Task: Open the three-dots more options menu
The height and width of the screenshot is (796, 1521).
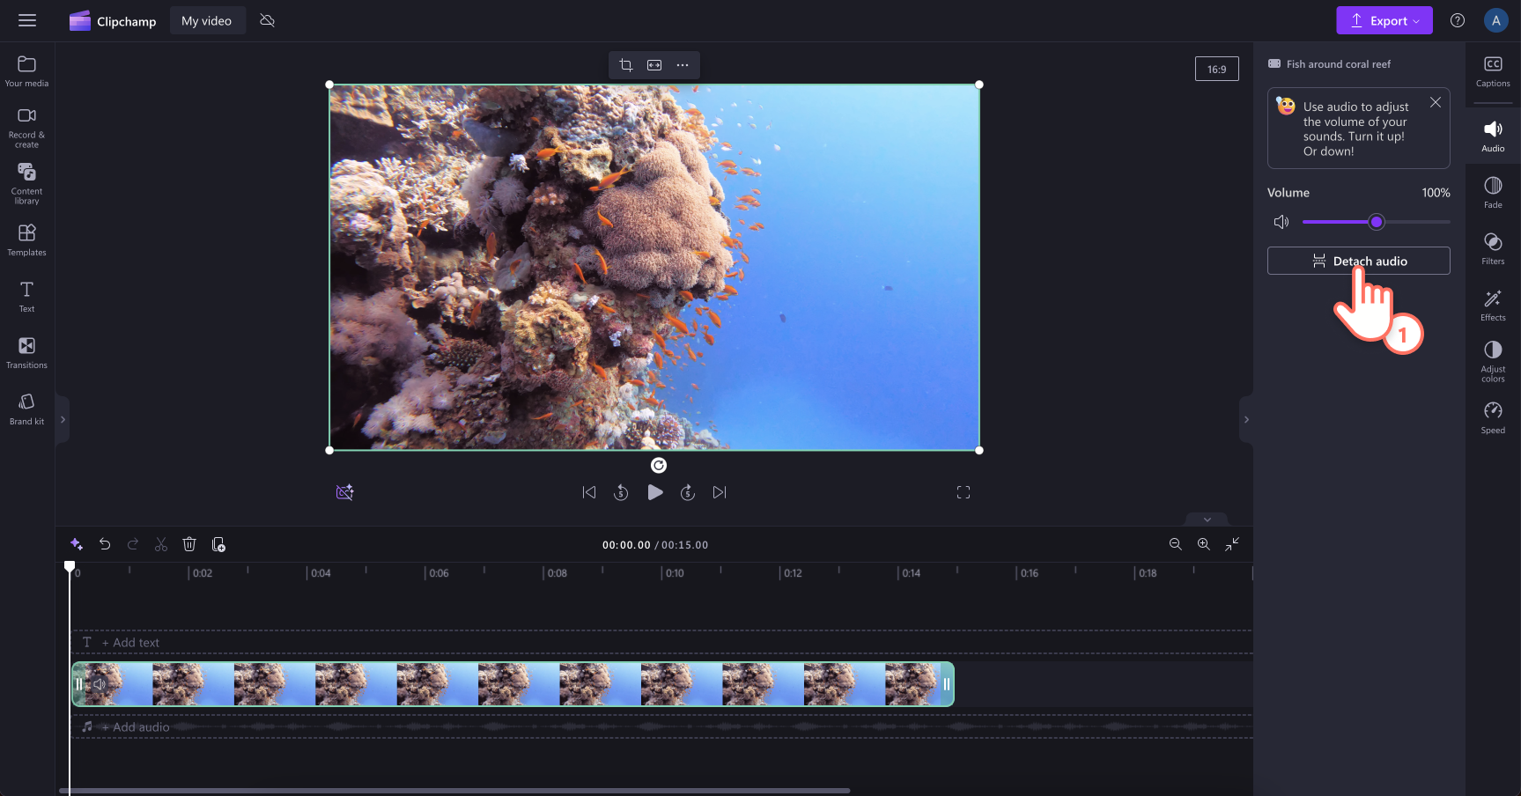Action: pyautogui.click(x=683, y=65)
